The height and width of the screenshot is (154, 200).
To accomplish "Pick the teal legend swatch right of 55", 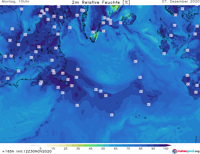I will 106,145.
